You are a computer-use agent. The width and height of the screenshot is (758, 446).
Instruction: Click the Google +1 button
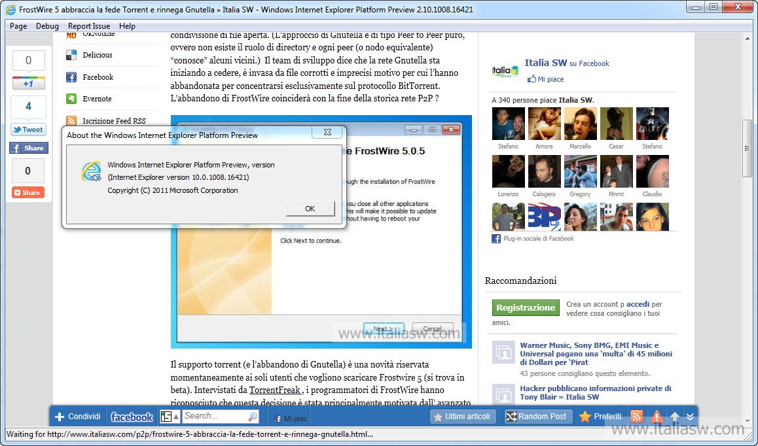(x=29, y=83)
